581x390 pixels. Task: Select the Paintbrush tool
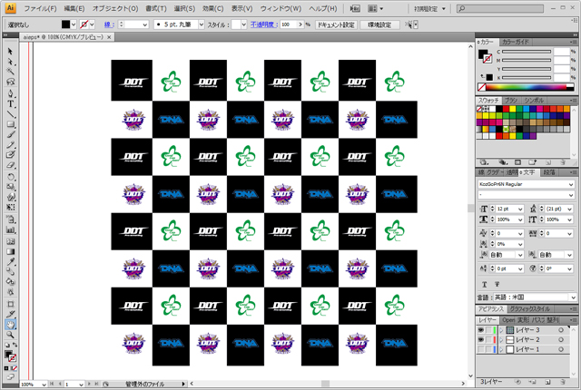tap(10, 135)
